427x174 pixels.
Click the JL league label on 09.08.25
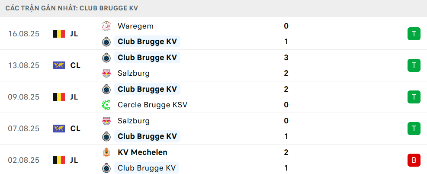tap(74, 97)
